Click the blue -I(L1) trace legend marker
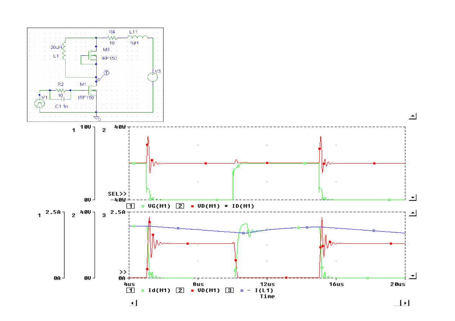The image size is (455, 321). (242, 290)
